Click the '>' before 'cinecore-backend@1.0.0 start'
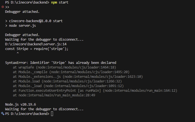 pos(6,21)
